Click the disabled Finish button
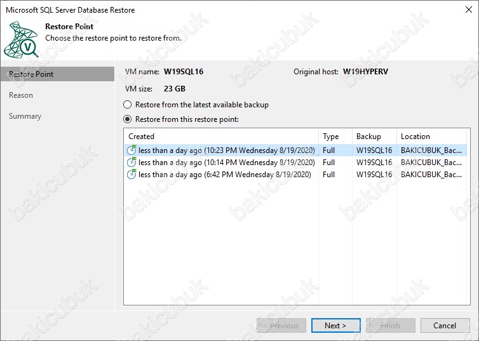Viewport: 479px width, 341px height. point(391,325)
